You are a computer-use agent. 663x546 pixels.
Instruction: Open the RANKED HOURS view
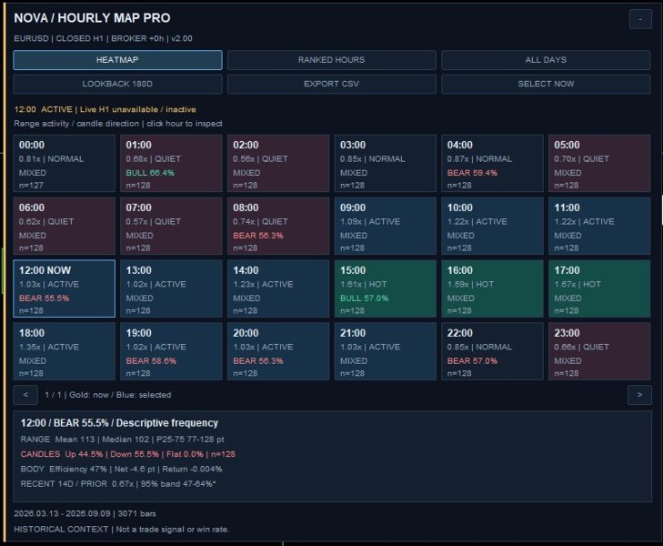tap(331, 60)
